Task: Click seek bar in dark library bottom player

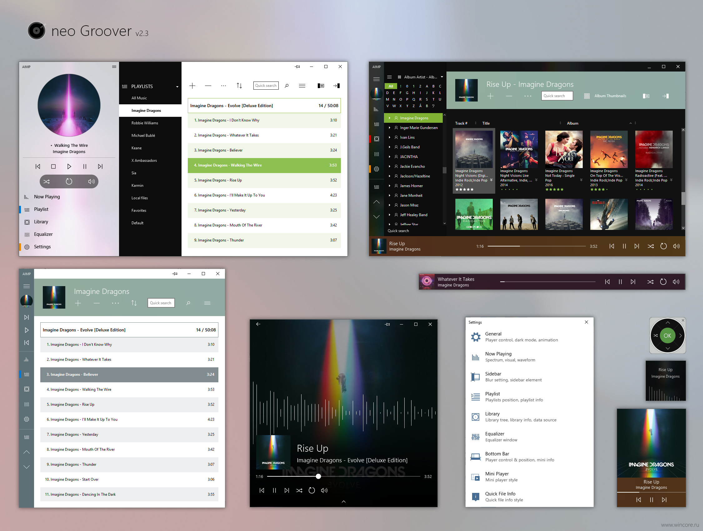Action: click(x=536, y=246)
